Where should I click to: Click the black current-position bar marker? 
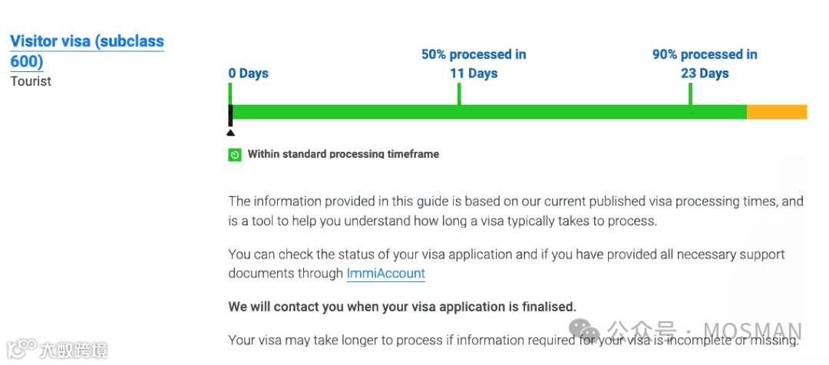click(x=230, y=115)
